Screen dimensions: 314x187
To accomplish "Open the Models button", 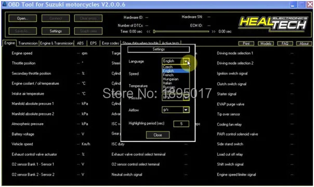I will pyautogui.click(x=266, y=44).
